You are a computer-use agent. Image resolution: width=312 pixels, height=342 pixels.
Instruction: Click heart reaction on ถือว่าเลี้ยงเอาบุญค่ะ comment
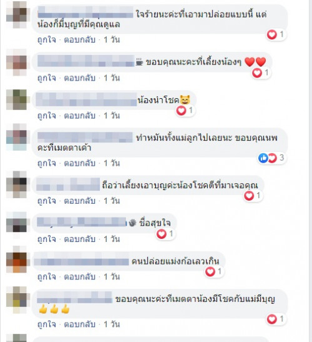253,196
